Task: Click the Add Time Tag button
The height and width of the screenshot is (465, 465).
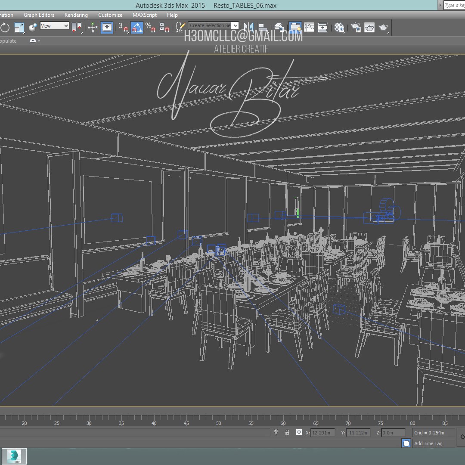Action: click(428, 443)
